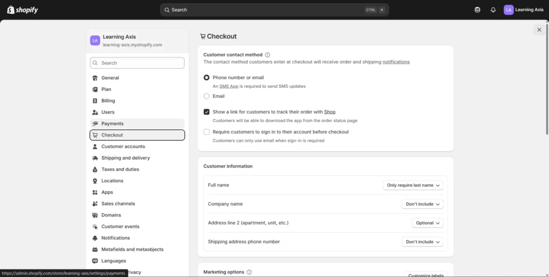Click the General storefront icon in sidebar
The height and width of the screenshot is (277, 549).
(95, 78)
